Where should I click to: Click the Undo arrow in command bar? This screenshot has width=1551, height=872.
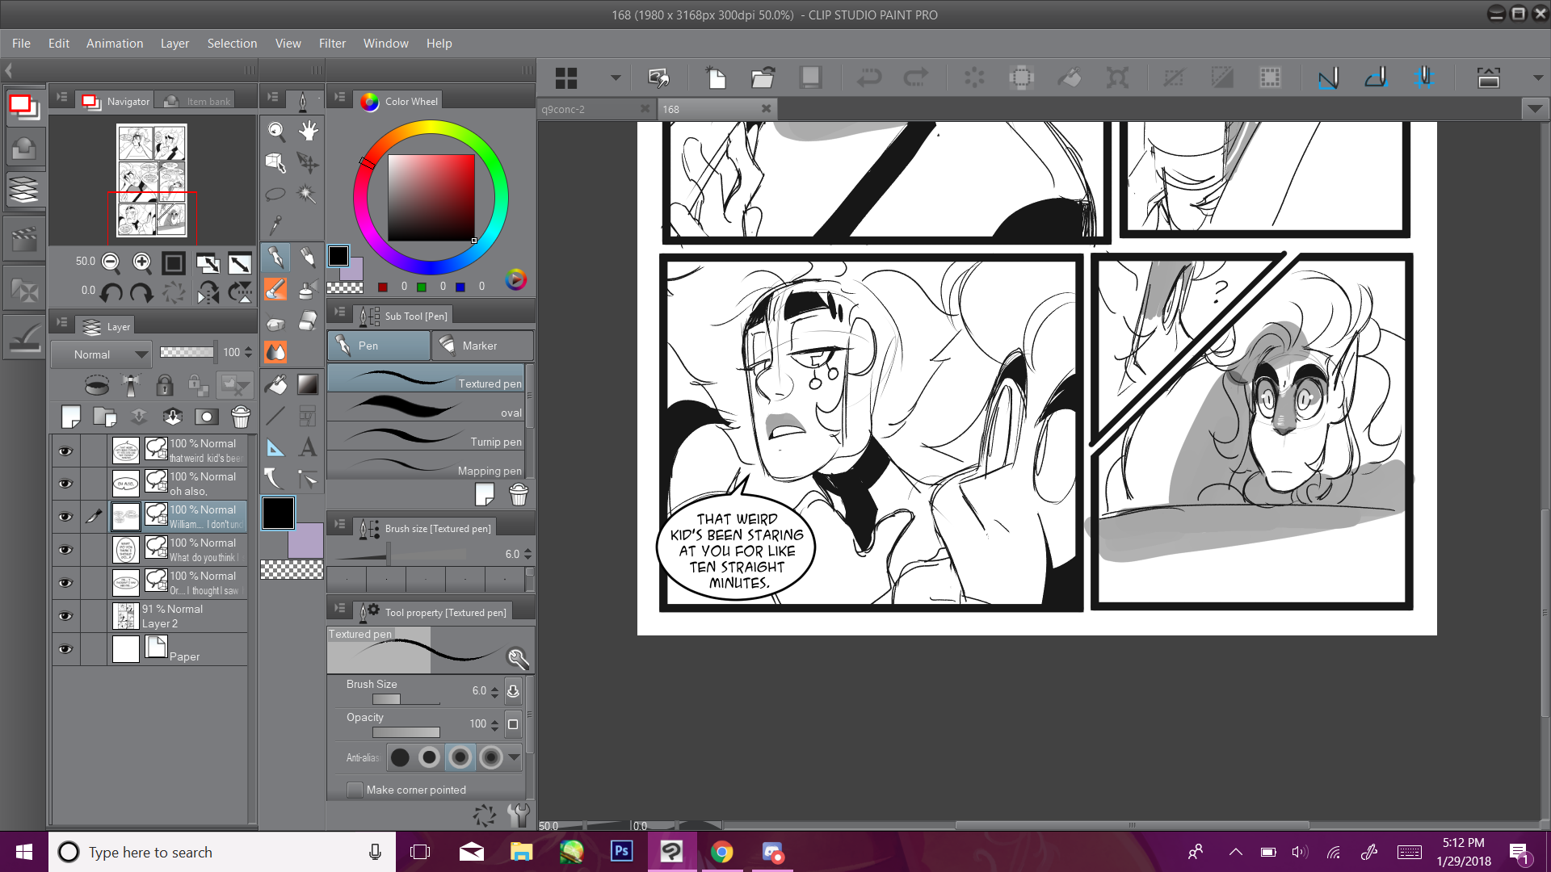pyautogui.click(x=869, y=78)
